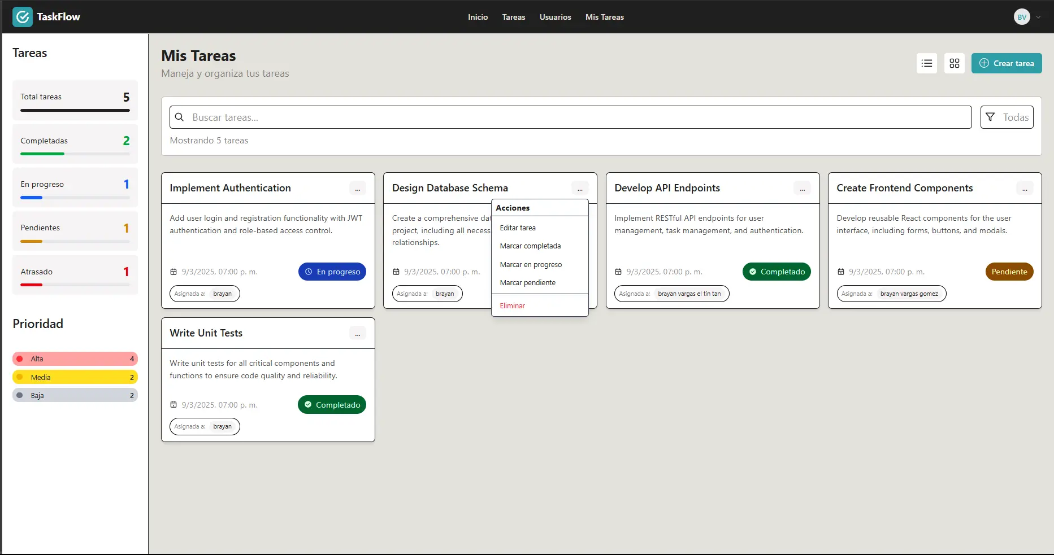Select the Baja priority bar
The image size is (1054, 555).
[x=75, y=395]
